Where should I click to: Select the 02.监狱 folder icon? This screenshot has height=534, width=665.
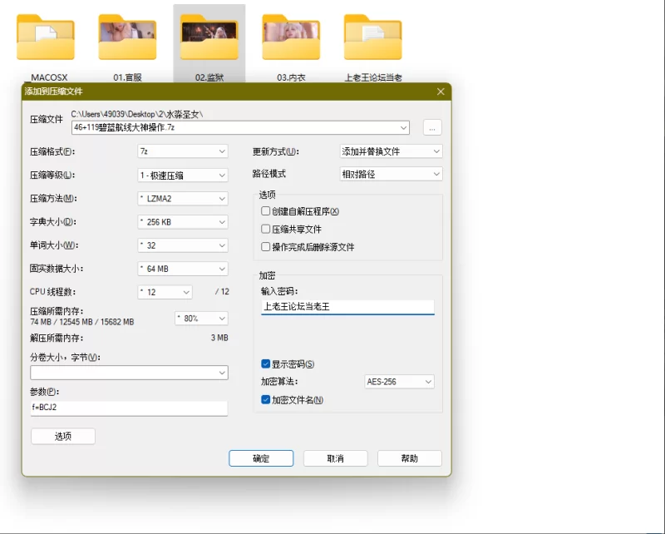pyautogui.click(x=209, y=37)
